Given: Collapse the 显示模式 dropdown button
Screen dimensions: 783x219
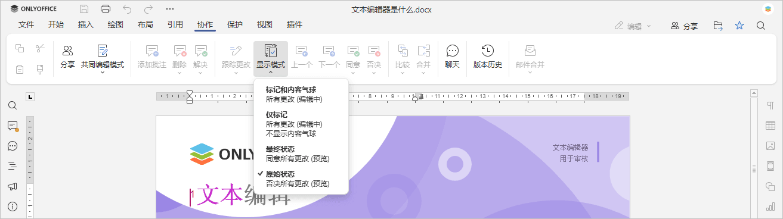Looking at the screenshot, I should point(271,58).
